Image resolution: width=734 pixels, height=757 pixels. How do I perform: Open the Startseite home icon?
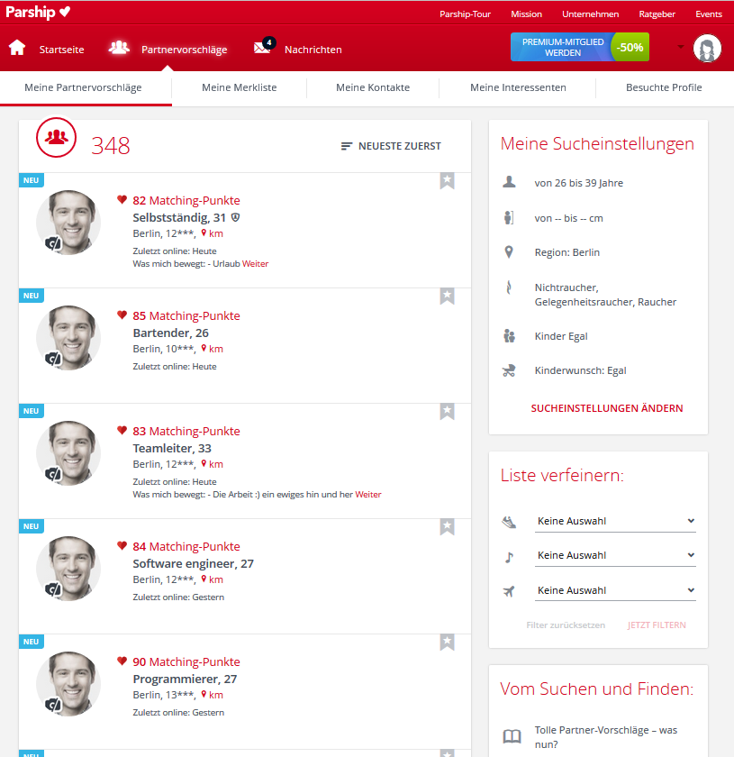(x=17, y=48)
